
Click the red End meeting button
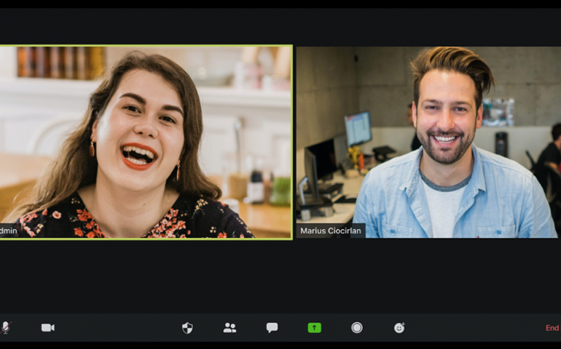pos(552,328)
